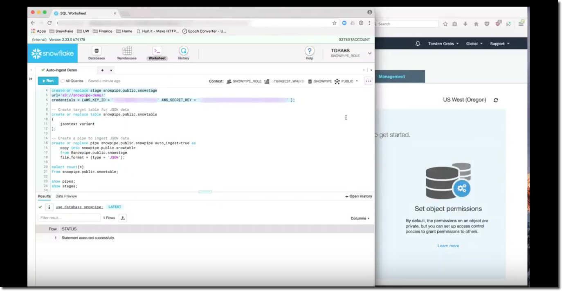Click the STATUS column header
562x291 pixels.
point(69,229)
